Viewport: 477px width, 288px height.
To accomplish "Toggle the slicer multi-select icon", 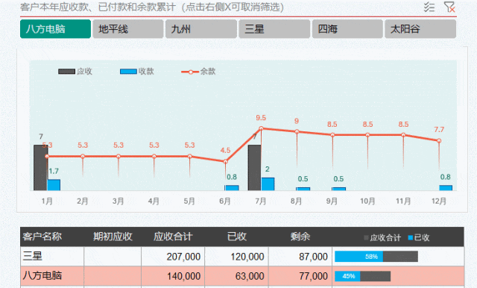I will 429,7.
